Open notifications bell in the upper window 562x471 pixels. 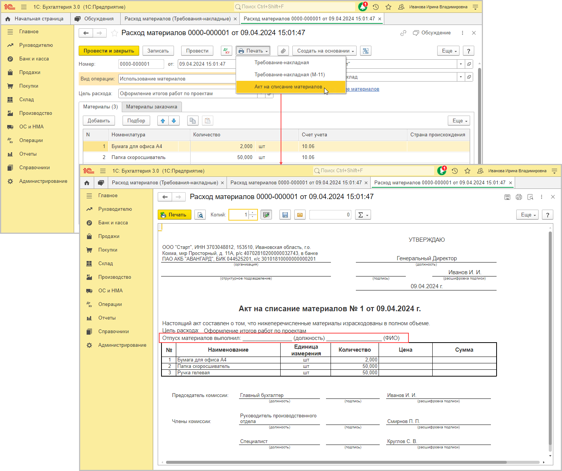coord(363,7)
